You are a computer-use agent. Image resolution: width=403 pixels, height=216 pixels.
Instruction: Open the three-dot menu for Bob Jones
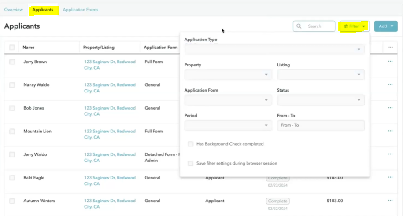pyautogui.click(x=390, y=108)
